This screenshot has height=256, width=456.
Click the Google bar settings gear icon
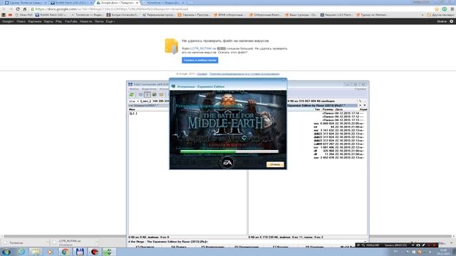[451, 21]
